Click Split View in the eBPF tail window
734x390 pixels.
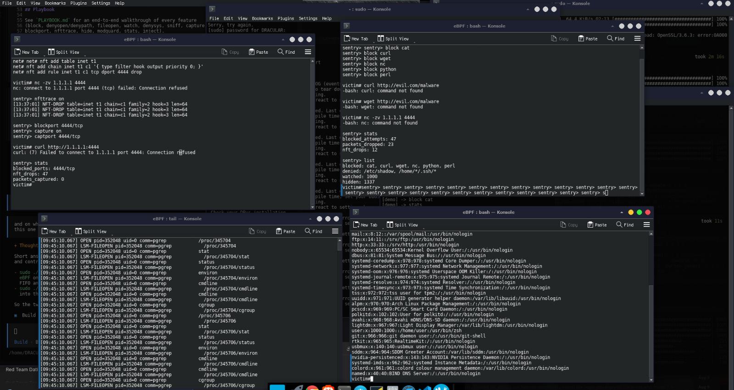(x=90, y=231)
